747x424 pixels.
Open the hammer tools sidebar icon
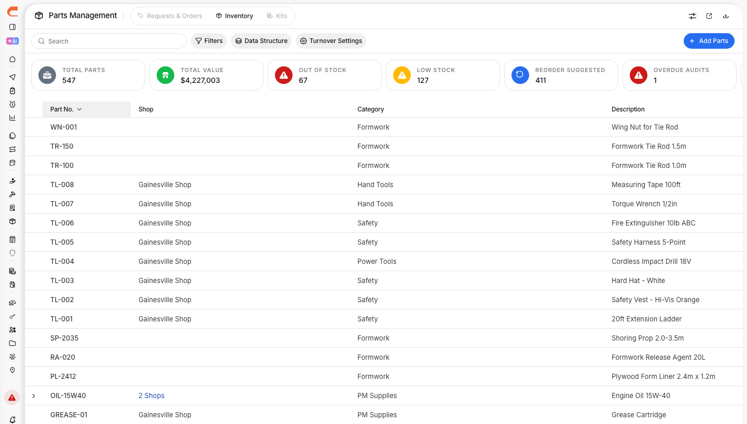12,194
